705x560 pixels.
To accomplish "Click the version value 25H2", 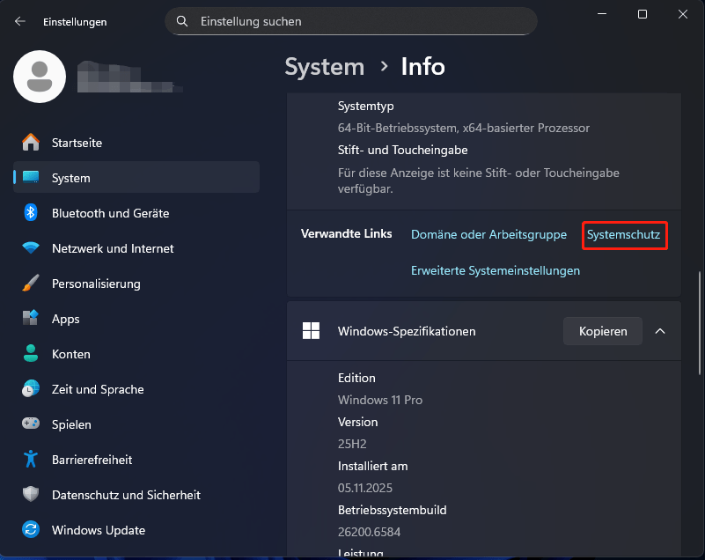I will pos(352,444).
